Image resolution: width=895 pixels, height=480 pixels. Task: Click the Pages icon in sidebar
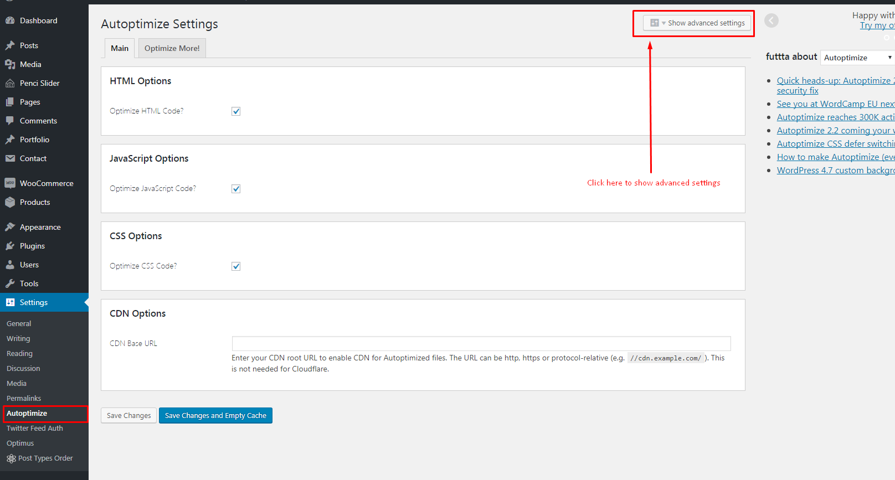[10, 102]
